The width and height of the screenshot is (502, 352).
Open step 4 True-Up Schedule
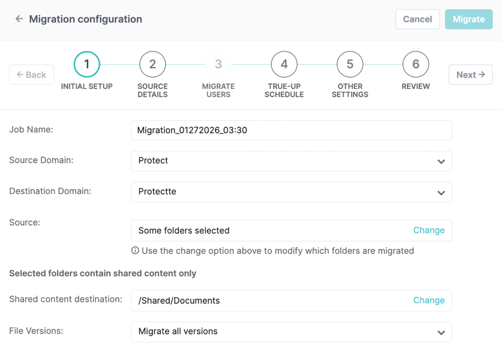pos(284,64)
